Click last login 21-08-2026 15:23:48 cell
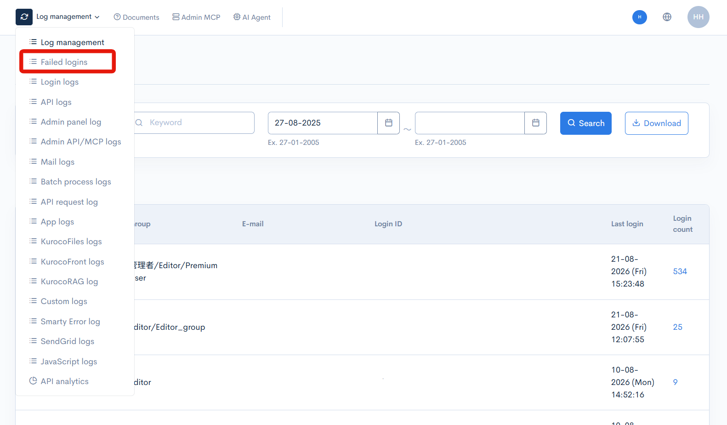 click(x=629, y=271)
